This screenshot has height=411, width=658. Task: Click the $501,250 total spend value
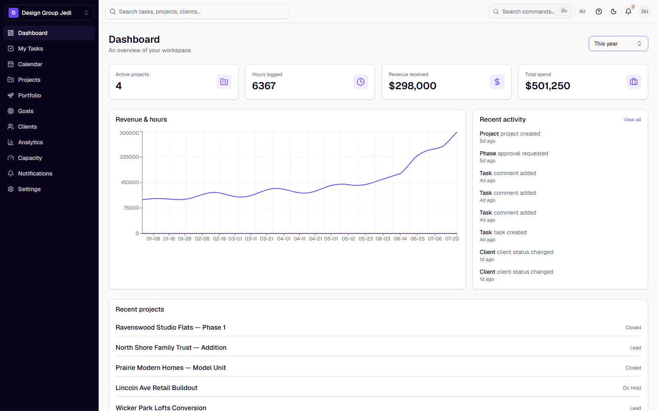point(548,86)
